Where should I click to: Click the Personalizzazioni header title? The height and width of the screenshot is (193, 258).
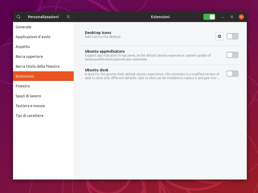click(43, 17)
